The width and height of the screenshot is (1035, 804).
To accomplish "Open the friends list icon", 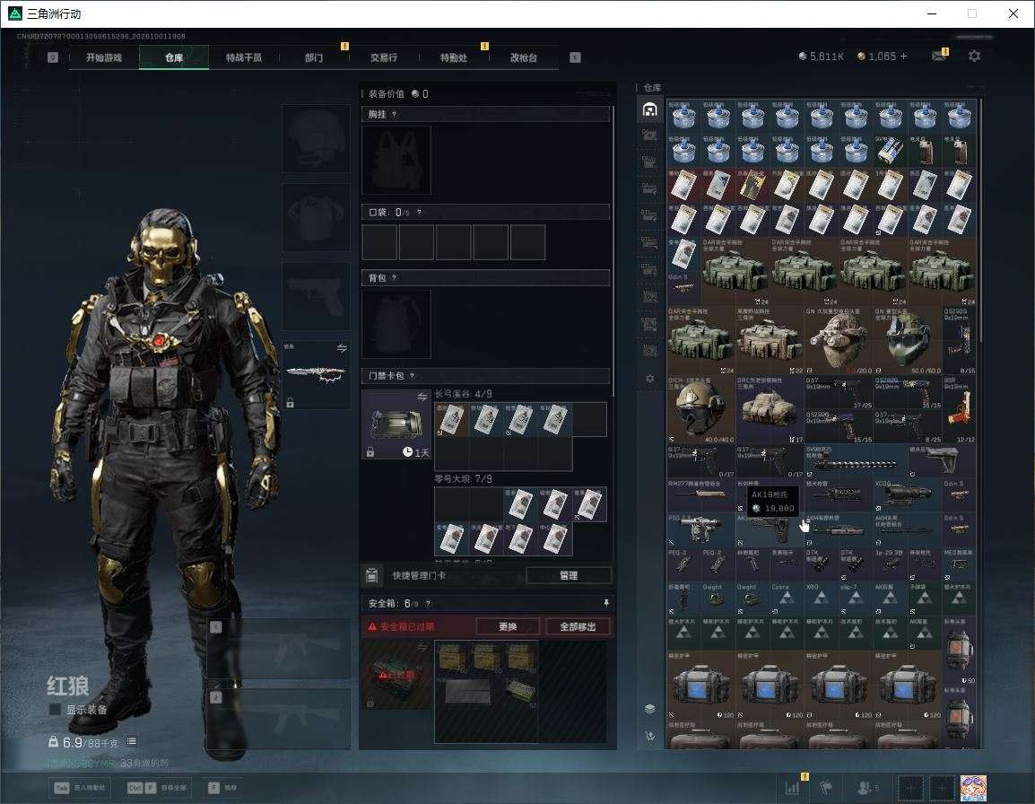I will 867,787.
